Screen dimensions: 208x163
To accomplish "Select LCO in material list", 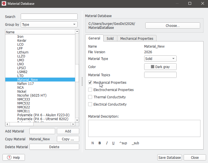I will [x=20, y=44].
